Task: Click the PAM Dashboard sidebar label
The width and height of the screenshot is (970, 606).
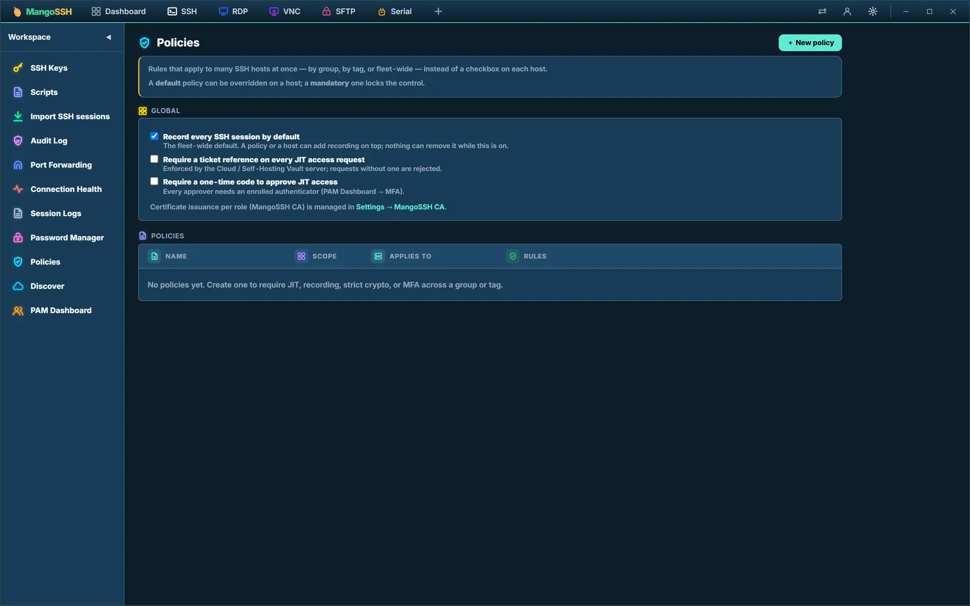Action: click(61, 310)
